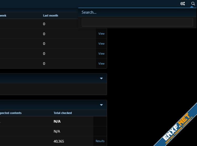Collapse the Total checked block via arrow

pyautogui.click(x=101, y=105)
